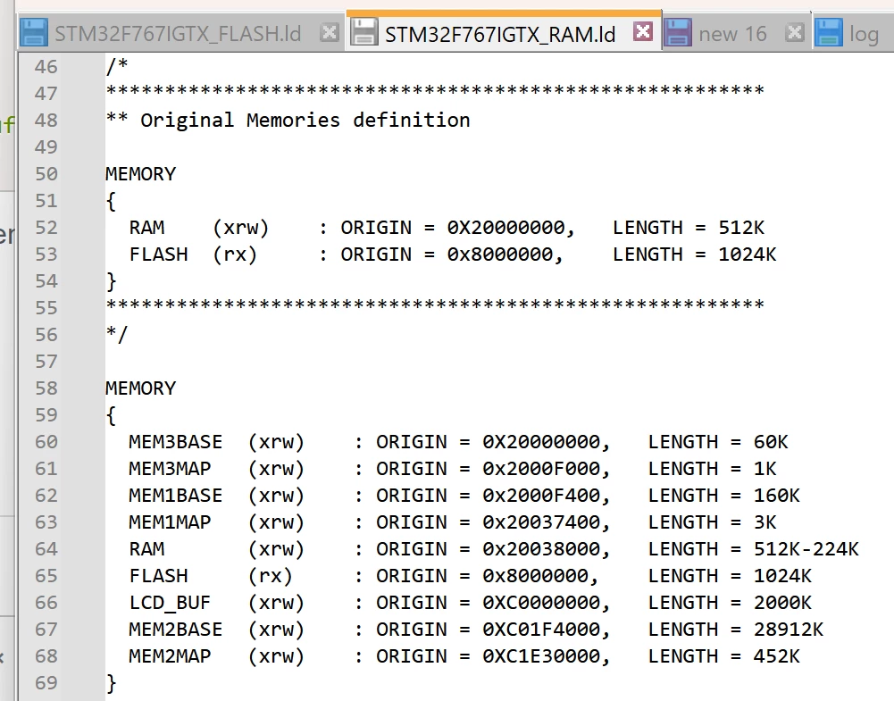Click the MEMORY keyword on line 58

point(141,388)
